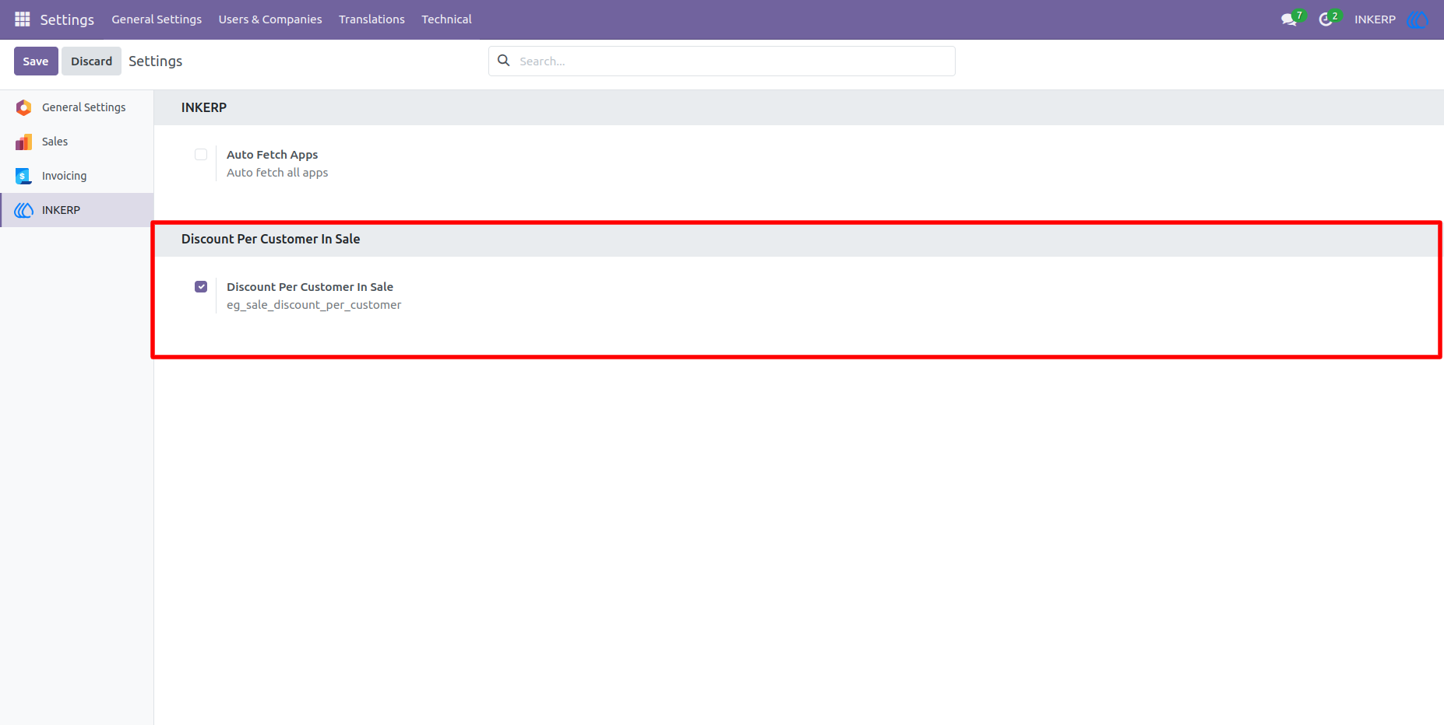Select the INKERP sidebar entry
Screen dimensions: 1444x725
click(x=77, y=210)
